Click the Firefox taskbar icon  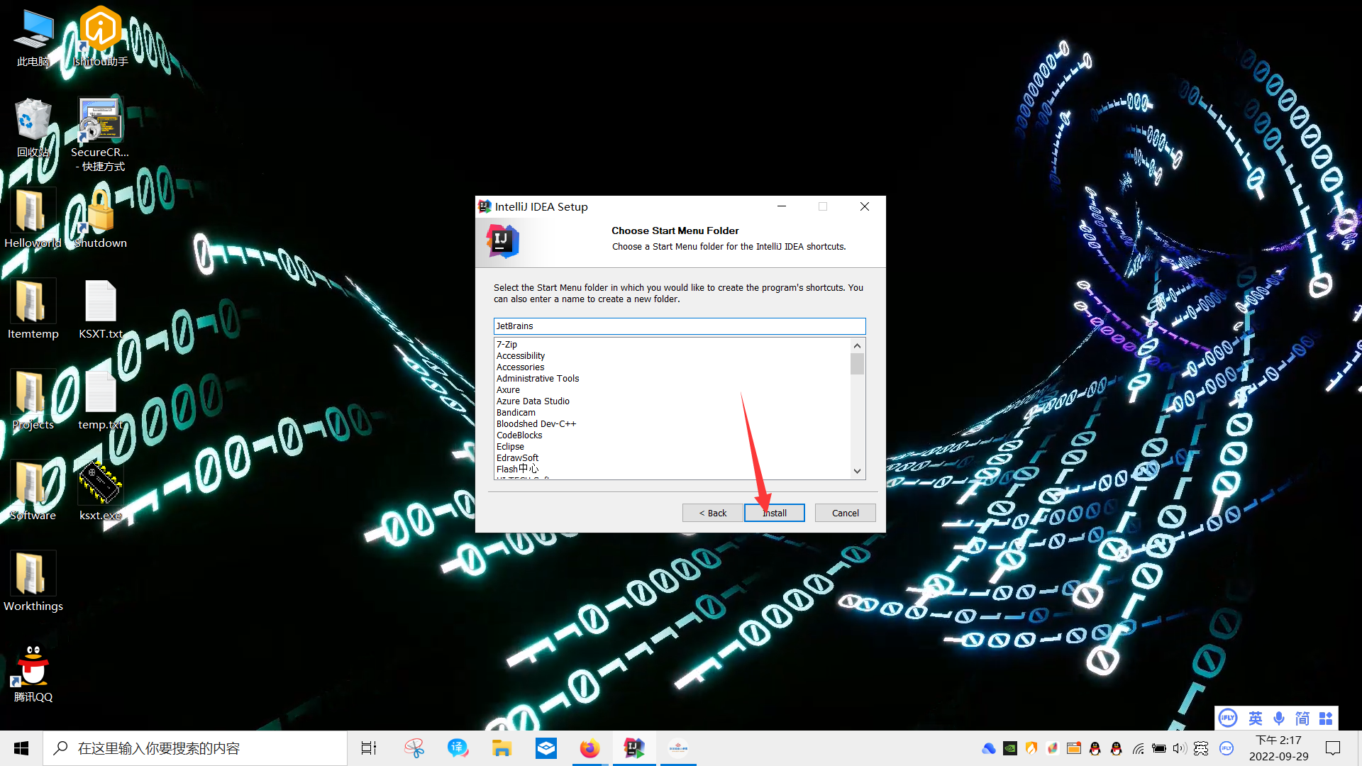point(589,748)
